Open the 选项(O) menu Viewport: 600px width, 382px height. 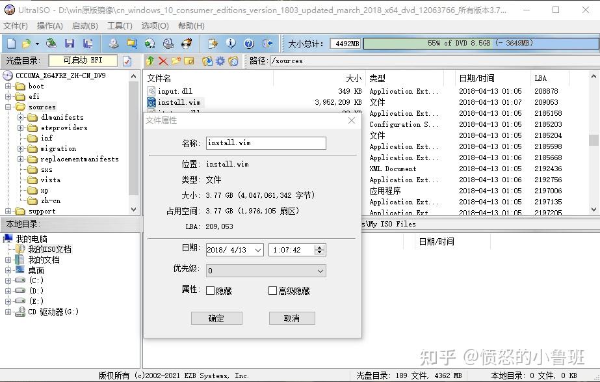[155, 26]
